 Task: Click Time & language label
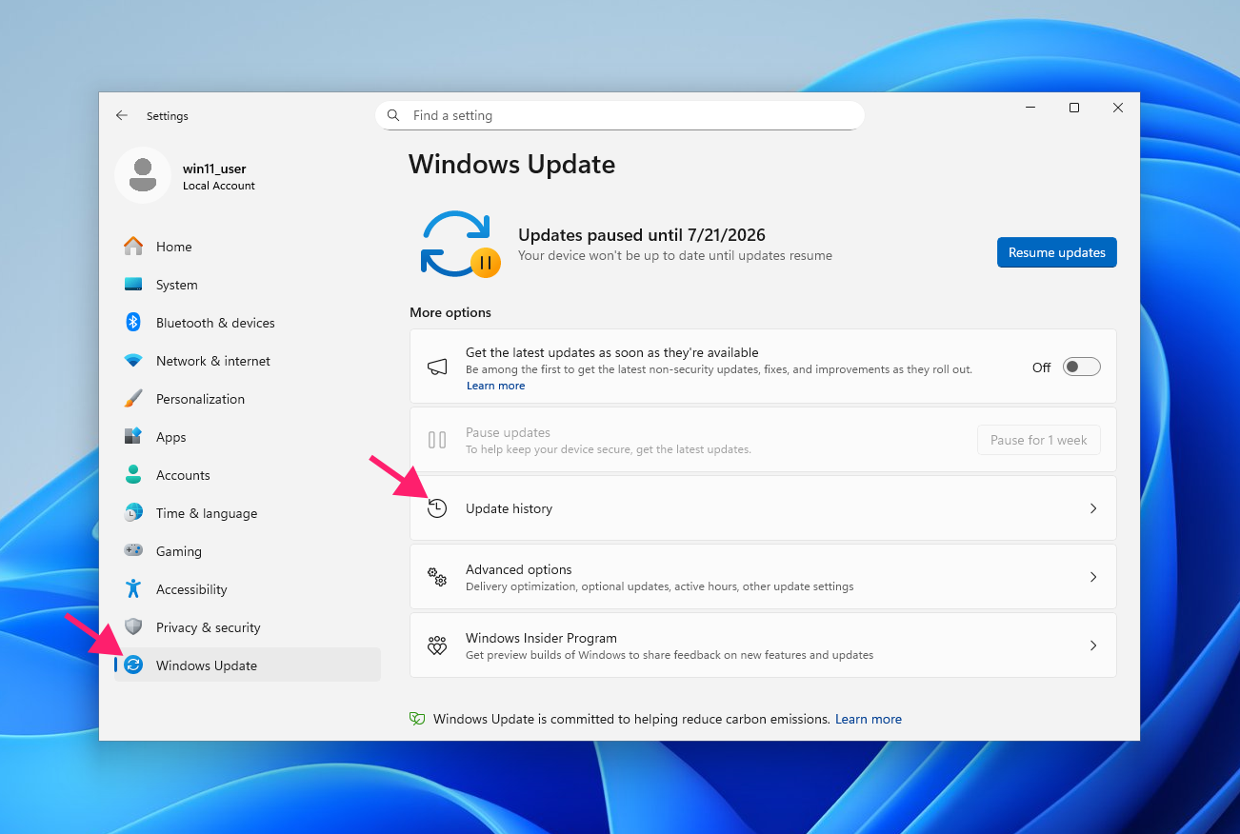(207, 513)
